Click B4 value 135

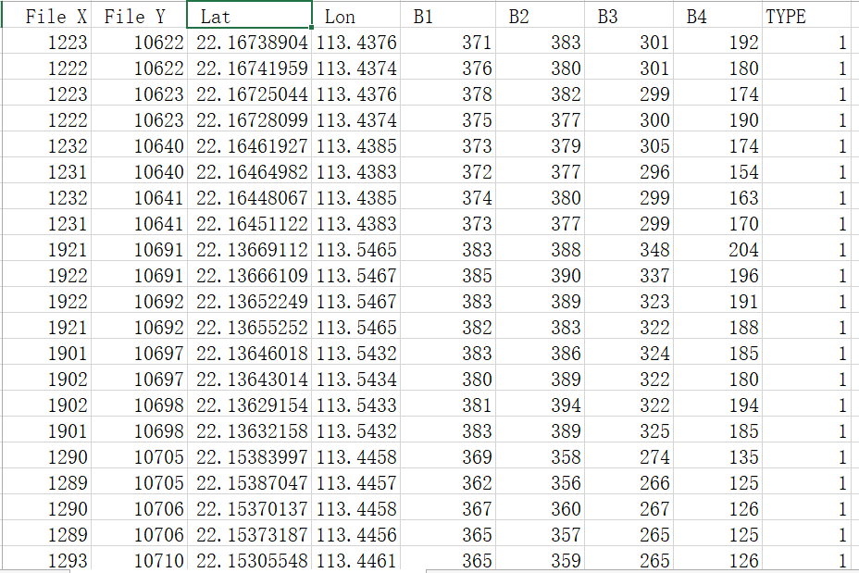[x=717, y=456]
